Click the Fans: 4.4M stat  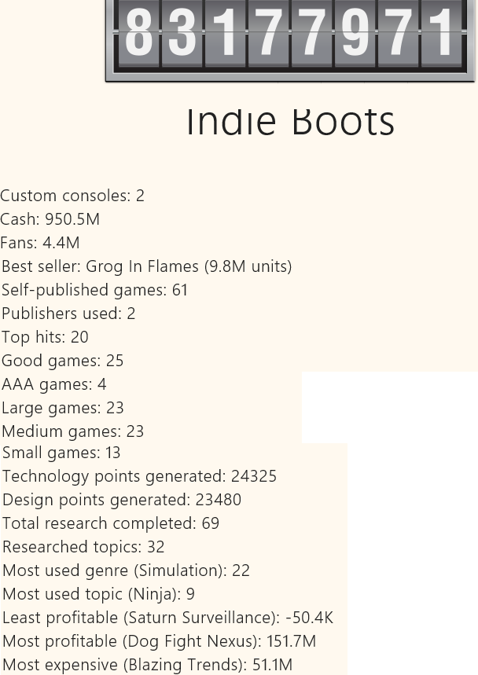coord(40,244)
